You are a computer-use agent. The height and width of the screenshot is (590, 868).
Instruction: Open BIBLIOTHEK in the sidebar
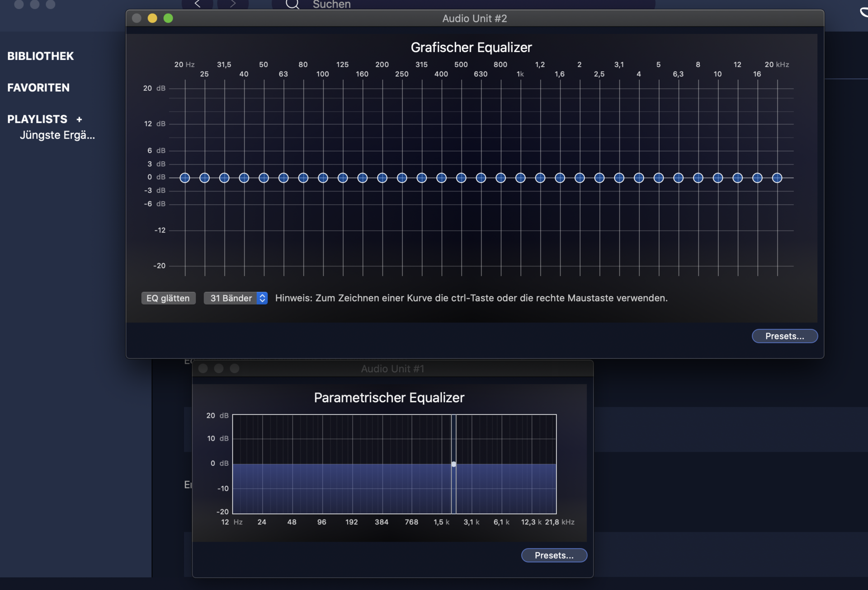[x=40, y=56]
